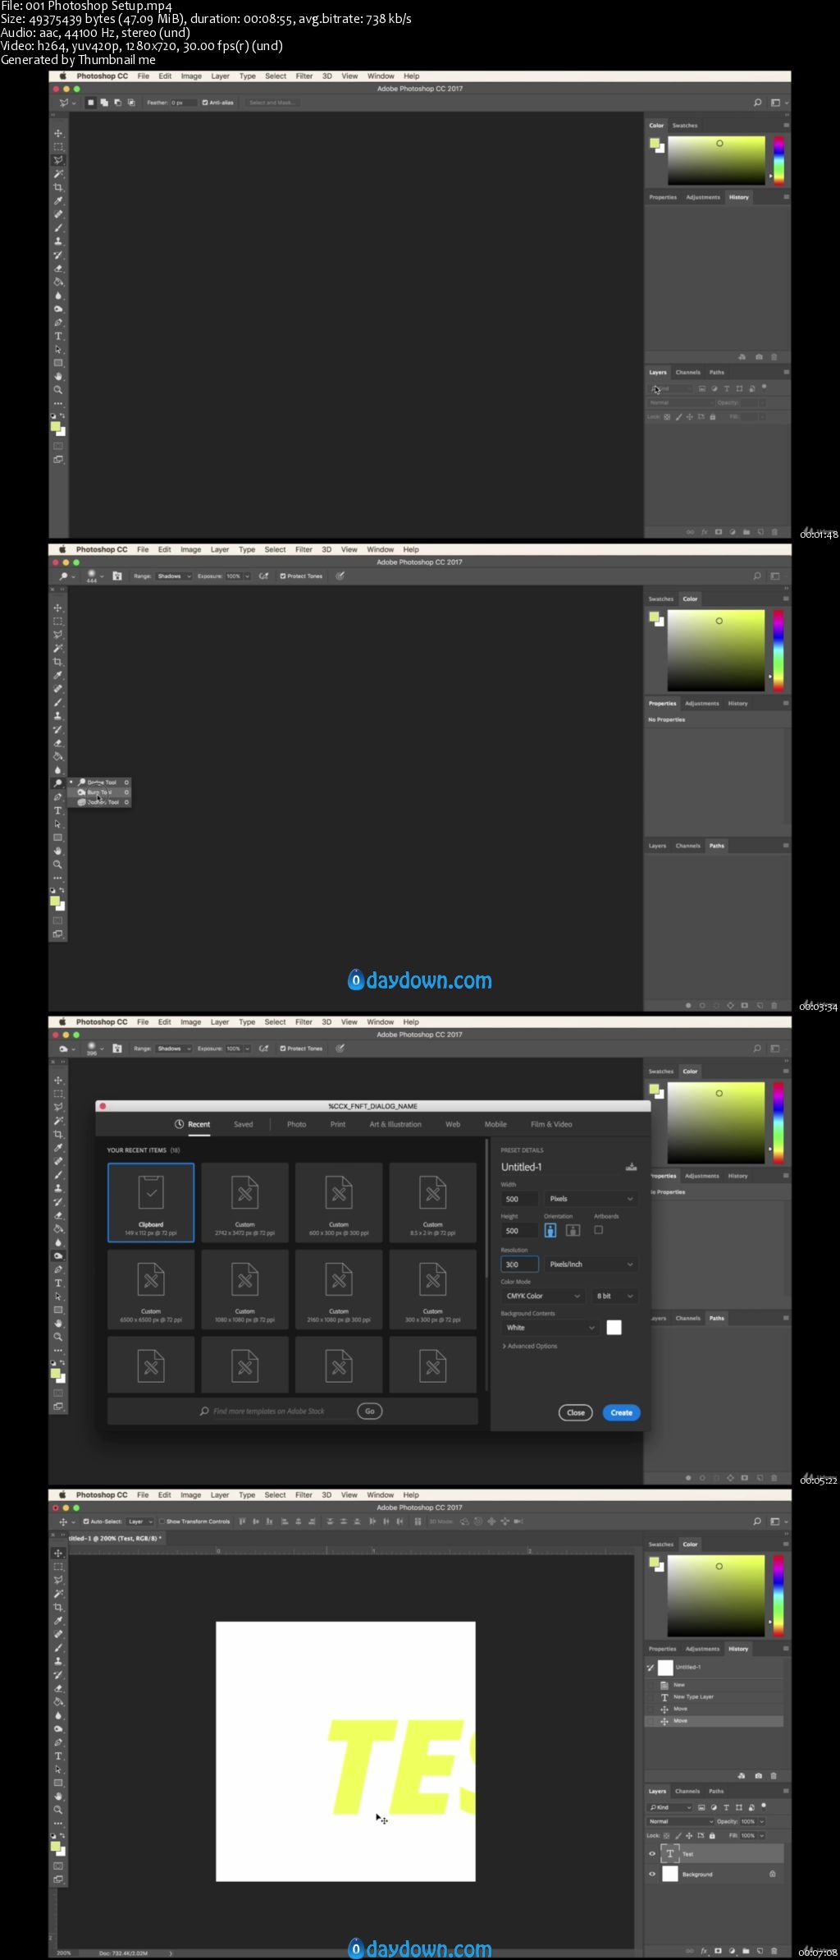Click the clock icon on the Recent tab

coord(179,1124)
